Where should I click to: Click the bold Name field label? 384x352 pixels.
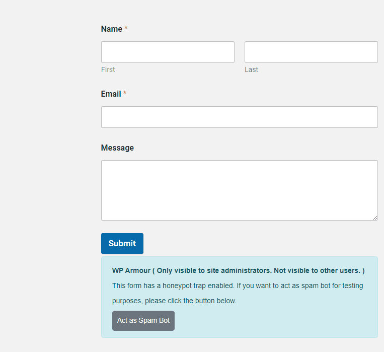click(112, 29)
